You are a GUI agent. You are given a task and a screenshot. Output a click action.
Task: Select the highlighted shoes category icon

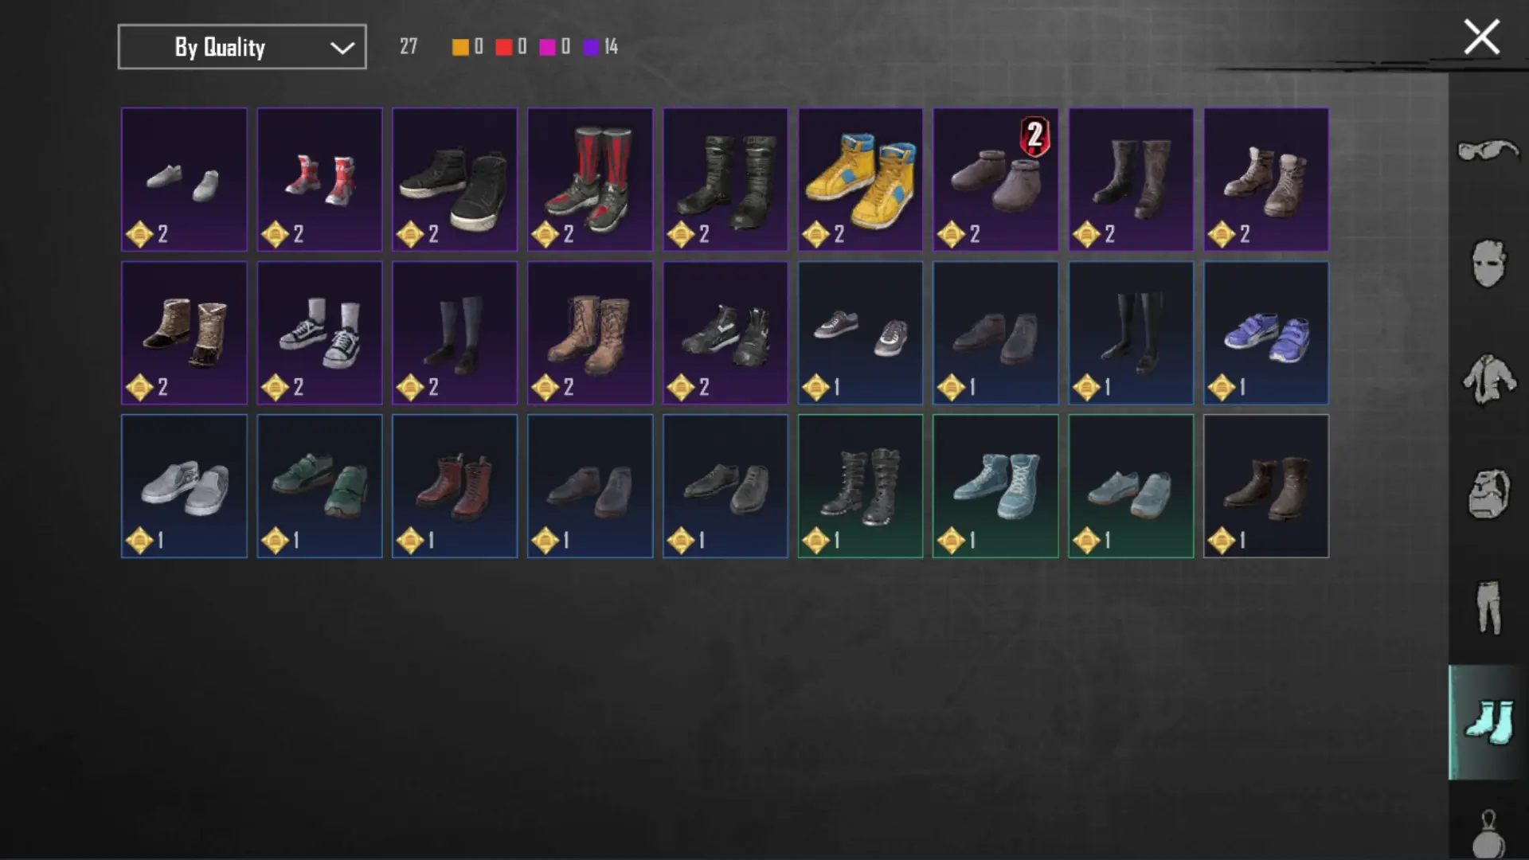[x=1488, y=722]
